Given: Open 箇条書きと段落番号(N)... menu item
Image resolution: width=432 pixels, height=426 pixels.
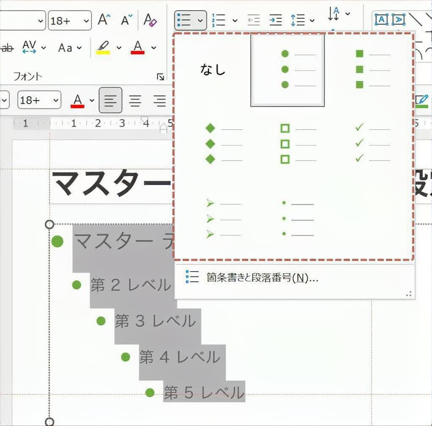Looking at the screenshot, I should click(x=262, y=277).
